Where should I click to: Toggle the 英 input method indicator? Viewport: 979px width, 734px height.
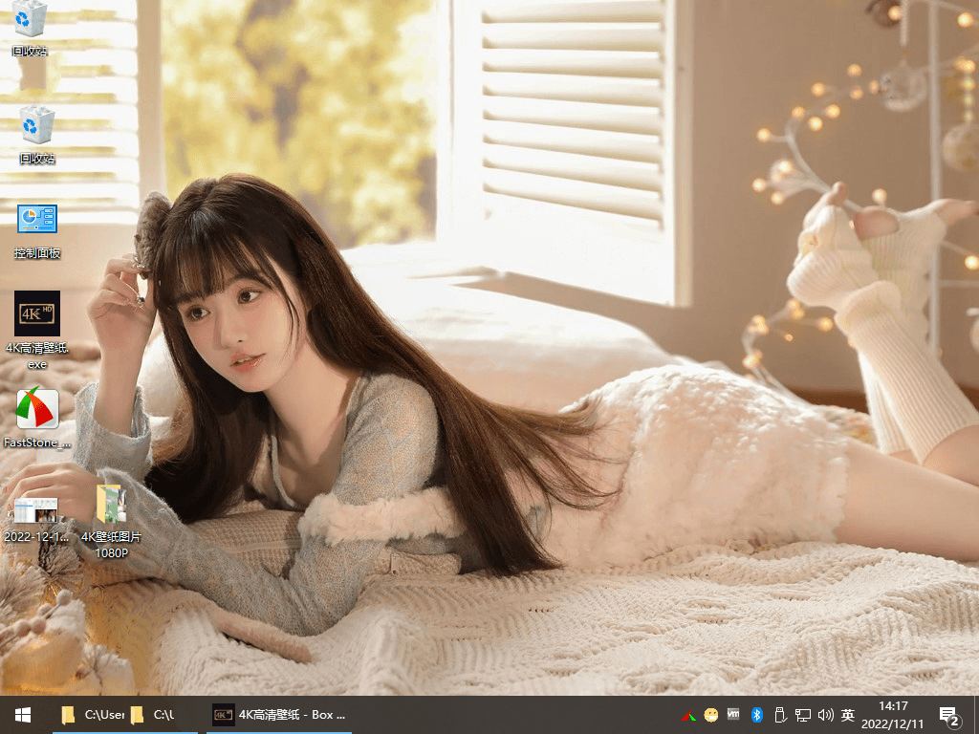tap(848, 715)
